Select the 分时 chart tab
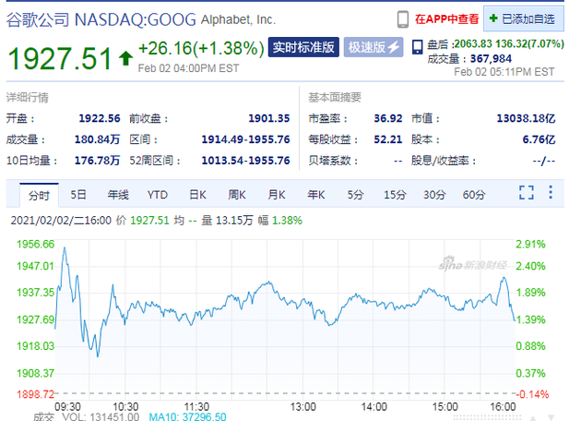581x421 pixels. tap(39, 195)
